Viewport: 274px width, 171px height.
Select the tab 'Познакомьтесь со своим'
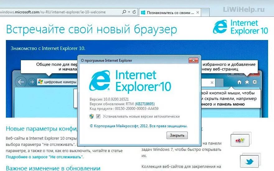coord(170,12)
